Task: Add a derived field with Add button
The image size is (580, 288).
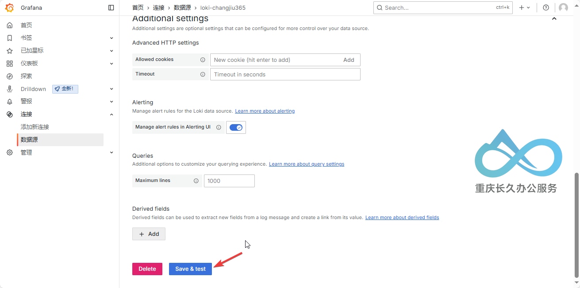Action: [x=149, y=234]
